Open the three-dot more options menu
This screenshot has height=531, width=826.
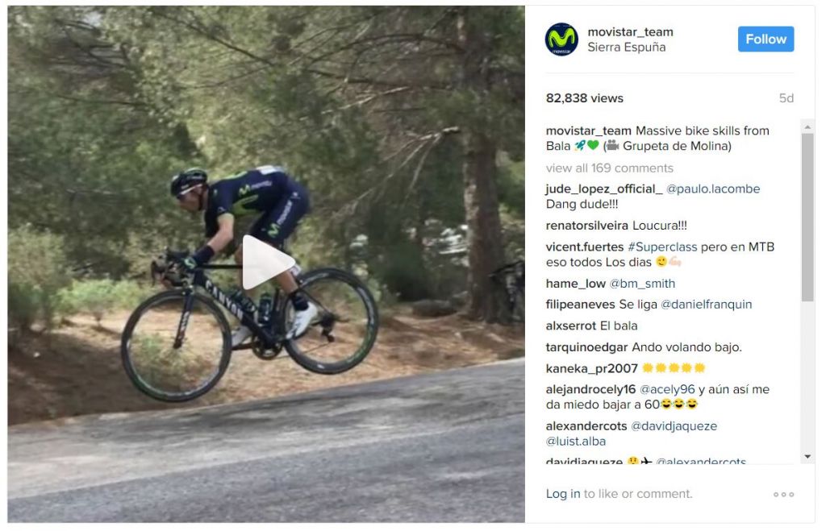coord(783,494)
